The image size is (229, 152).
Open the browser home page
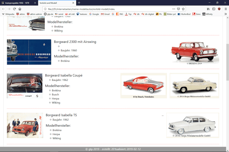[x=20, y=9]
